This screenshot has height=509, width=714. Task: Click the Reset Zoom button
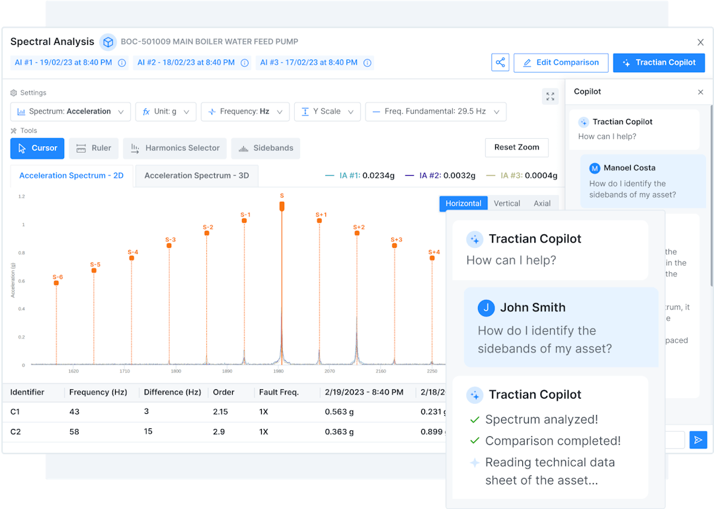coord(516,147)
